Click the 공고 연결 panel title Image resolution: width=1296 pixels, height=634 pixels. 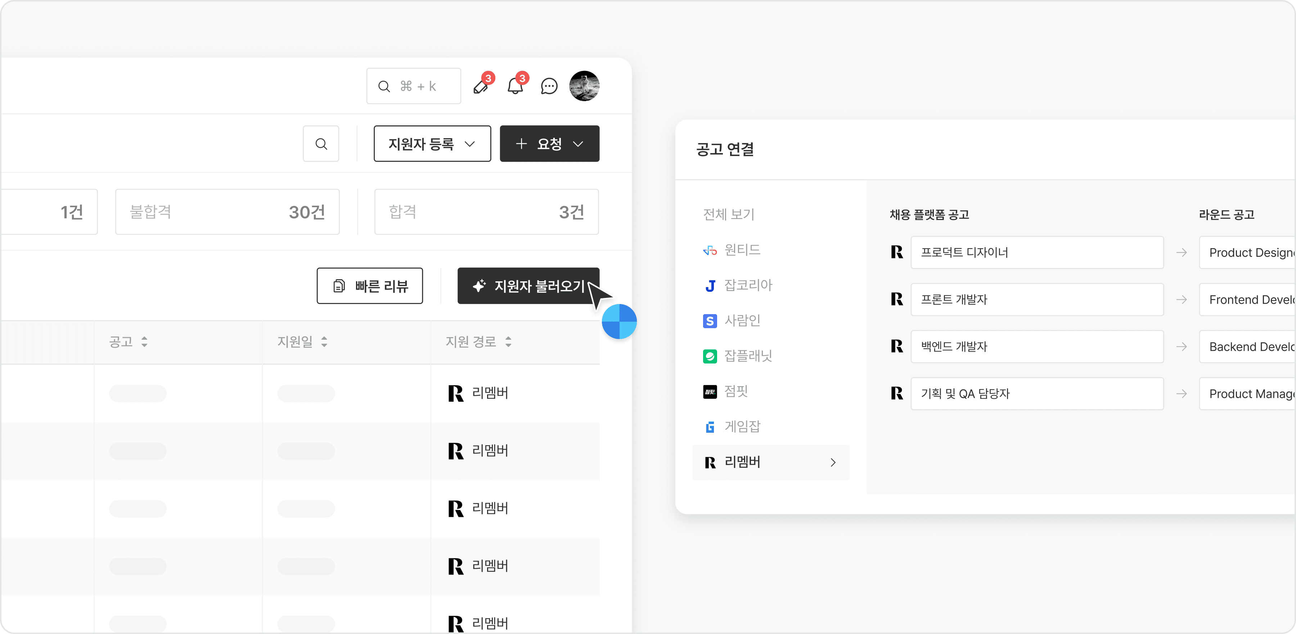click(724, 149)
